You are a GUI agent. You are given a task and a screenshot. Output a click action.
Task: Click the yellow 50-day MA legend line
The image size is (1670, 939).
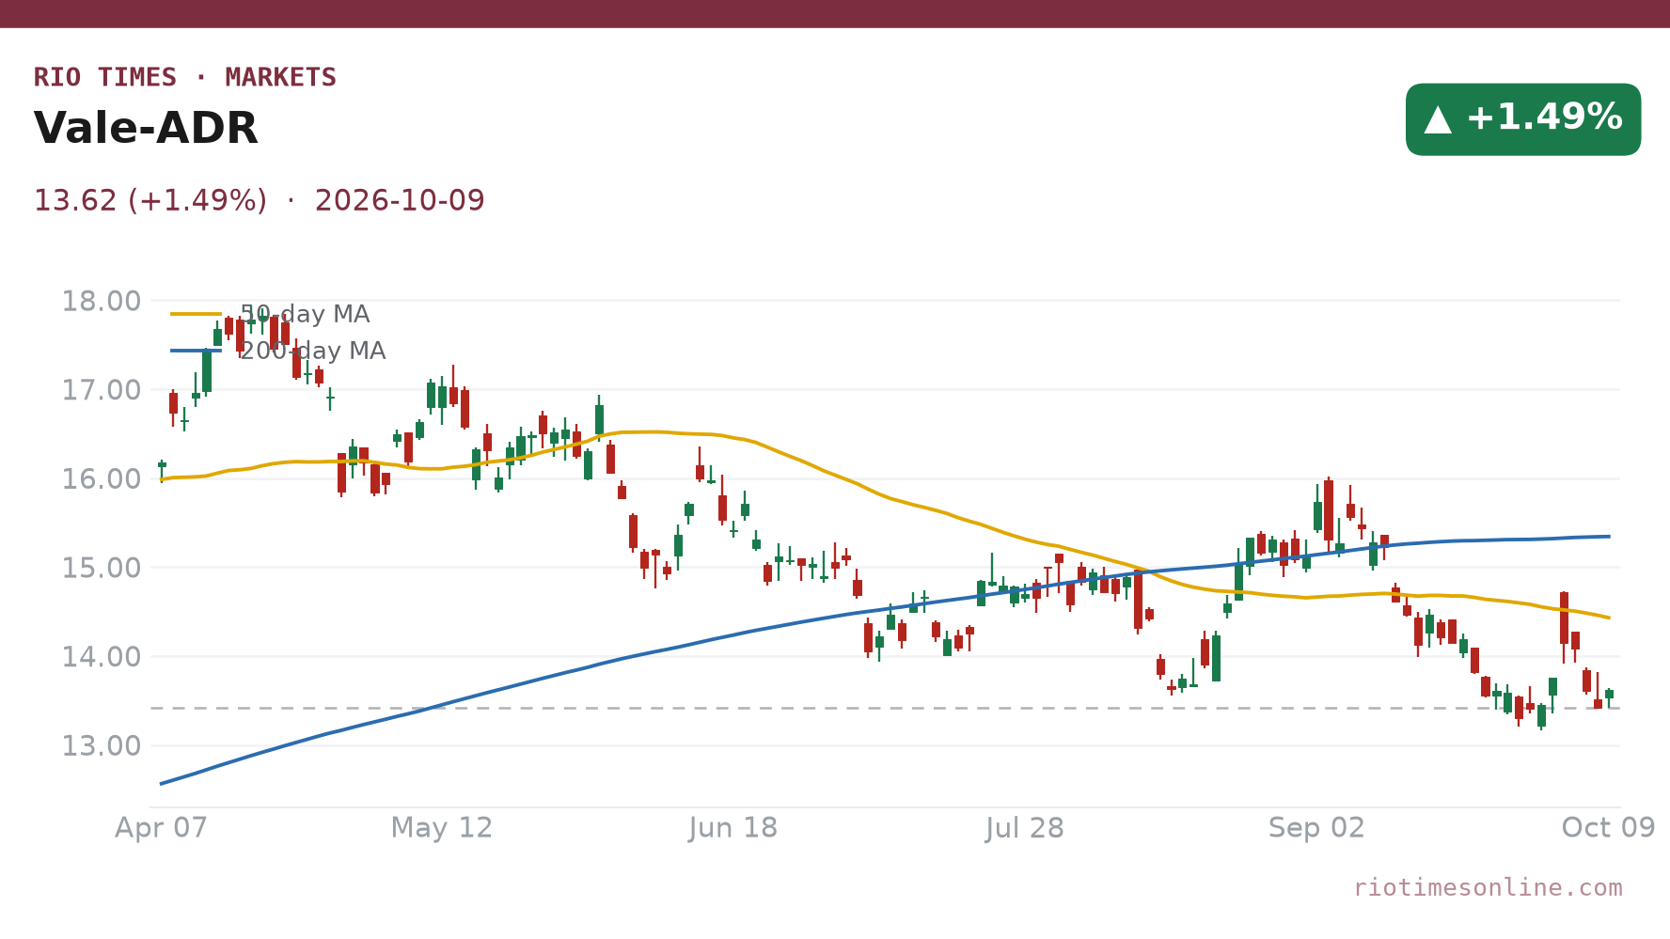click(196, 314)
